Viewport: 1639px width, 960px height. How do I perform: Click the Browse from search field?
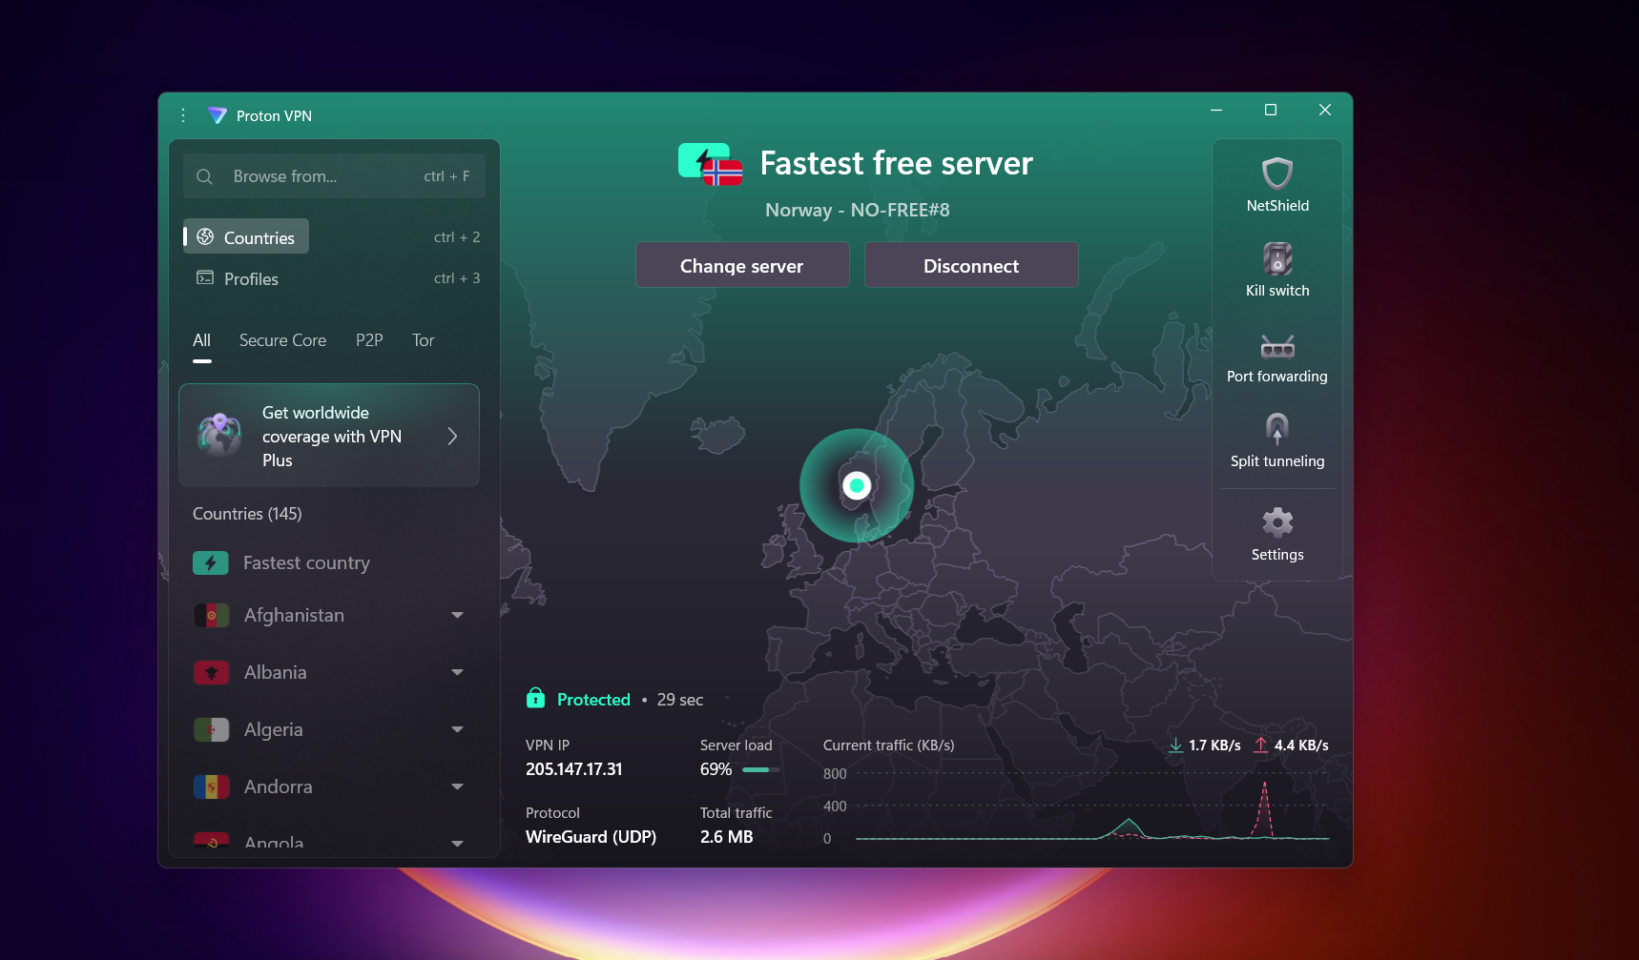tap(334, 176)
